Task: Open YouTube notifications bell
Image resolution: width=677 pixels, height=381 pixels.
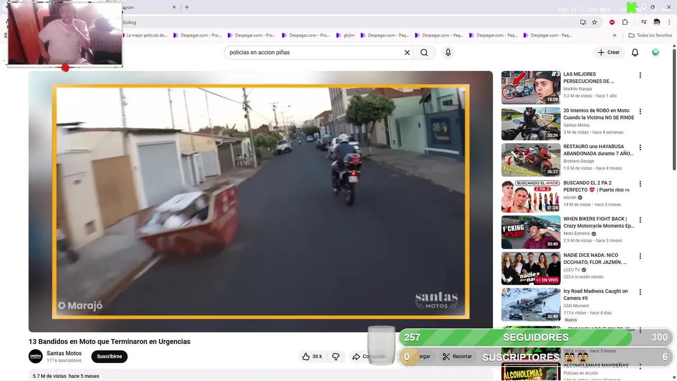Action: point(635,52)
